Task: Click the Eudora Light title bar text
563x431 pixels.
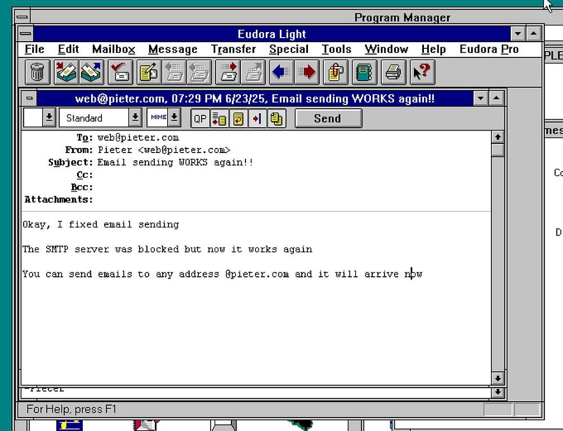Action: [x=272, y=34]
